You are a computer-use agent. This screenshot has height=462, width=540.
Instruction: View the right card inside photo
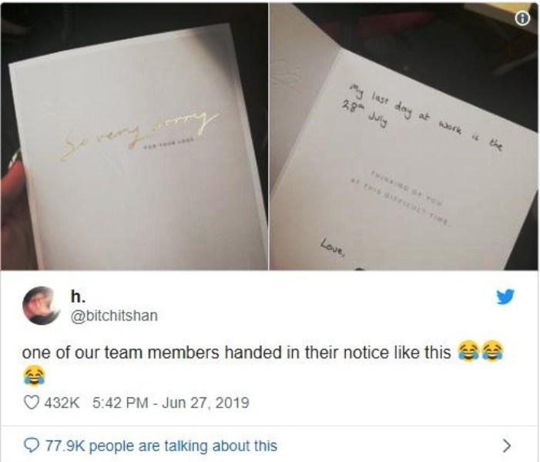coord(404,136)
